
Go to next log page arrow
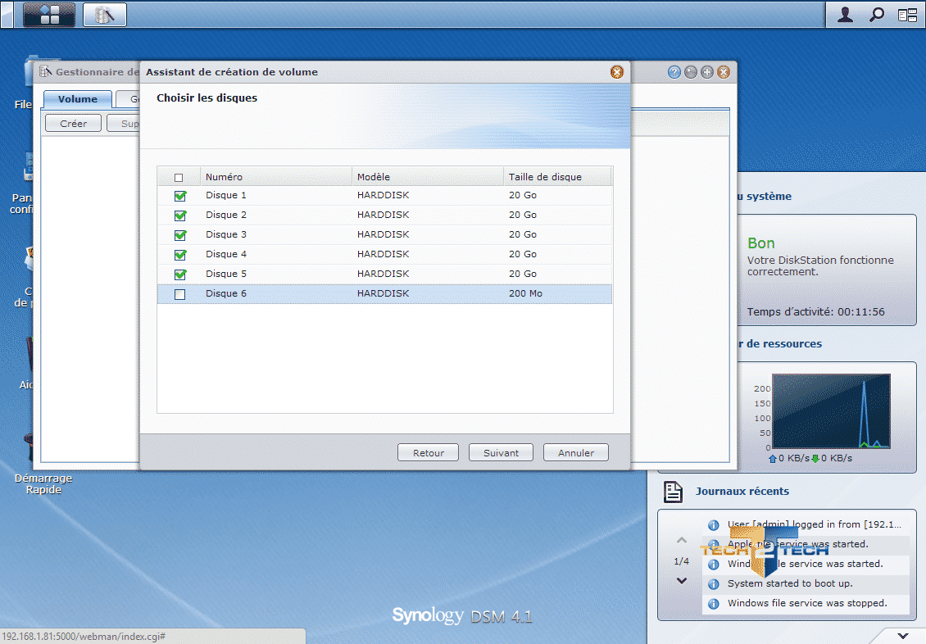point(681,581)
